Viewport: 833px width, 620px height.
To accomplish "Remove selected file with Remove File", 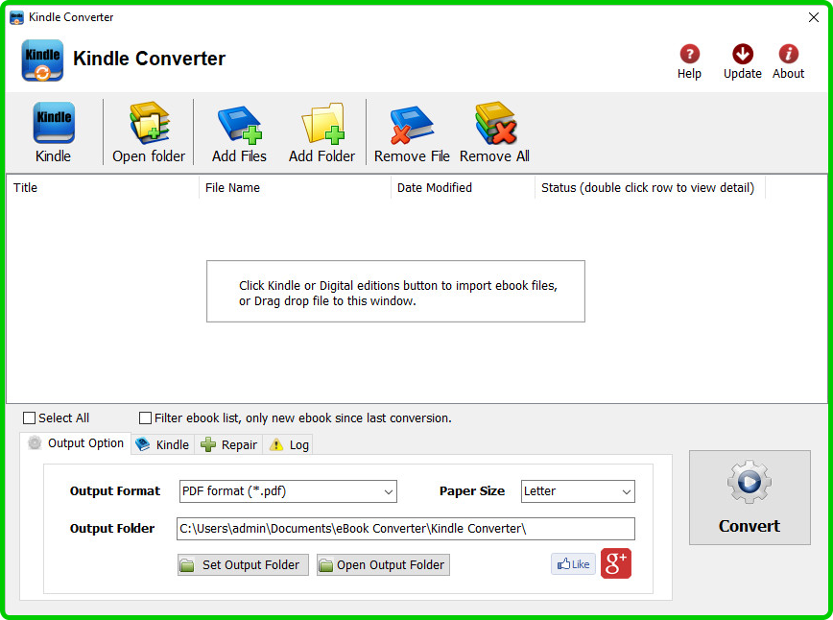I will 412,131.
